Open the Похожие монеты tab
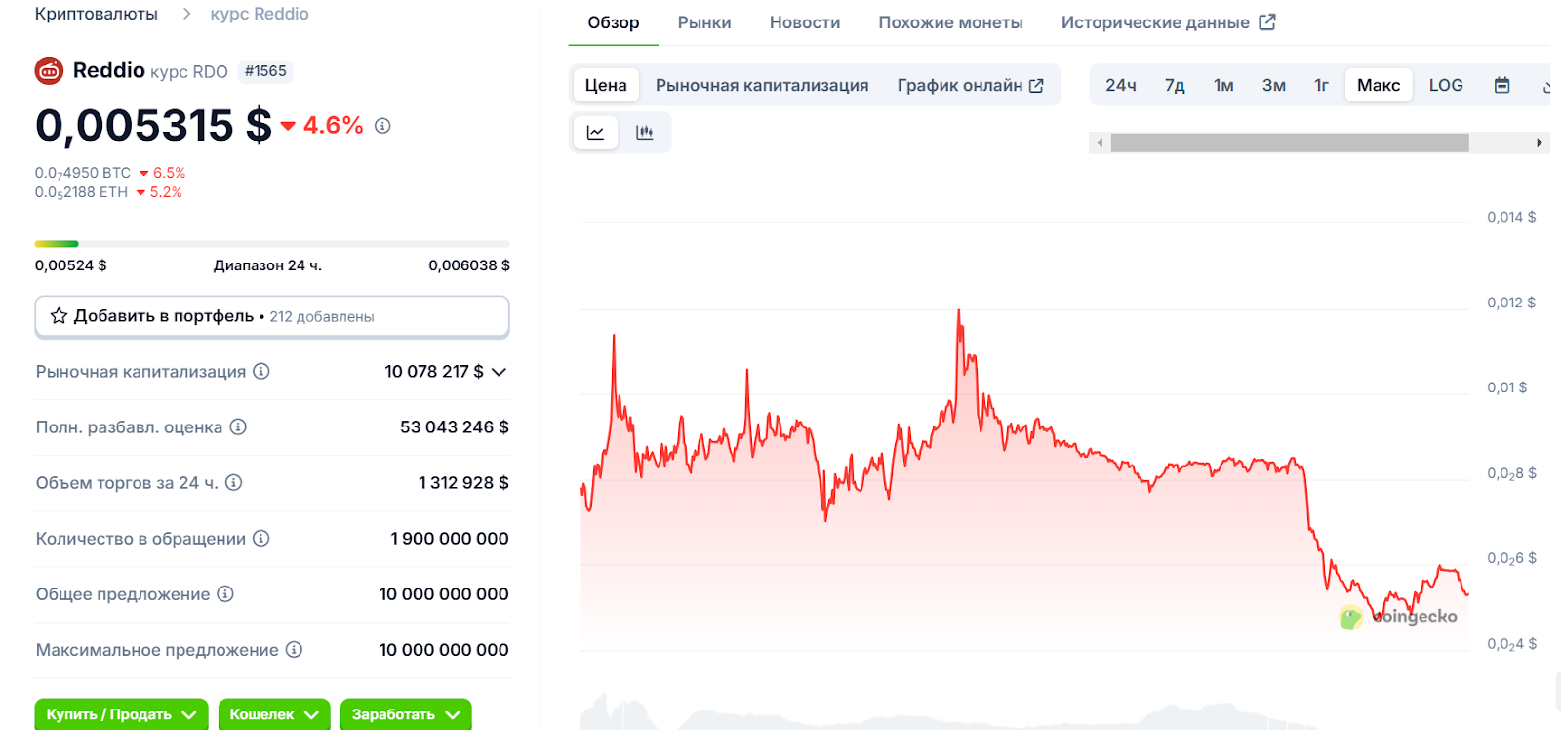The height and width of the screenshot is (730, 1561). pos(950,22)
